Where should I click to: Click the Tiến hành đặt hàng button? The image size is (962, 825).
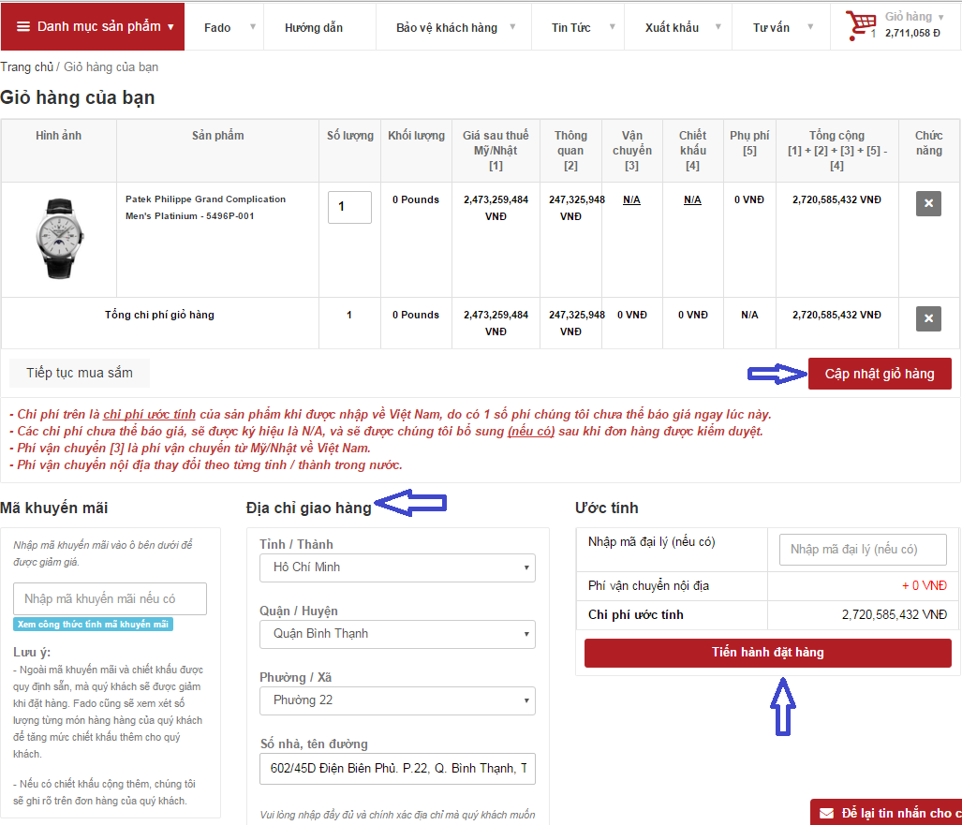point(767,653)
